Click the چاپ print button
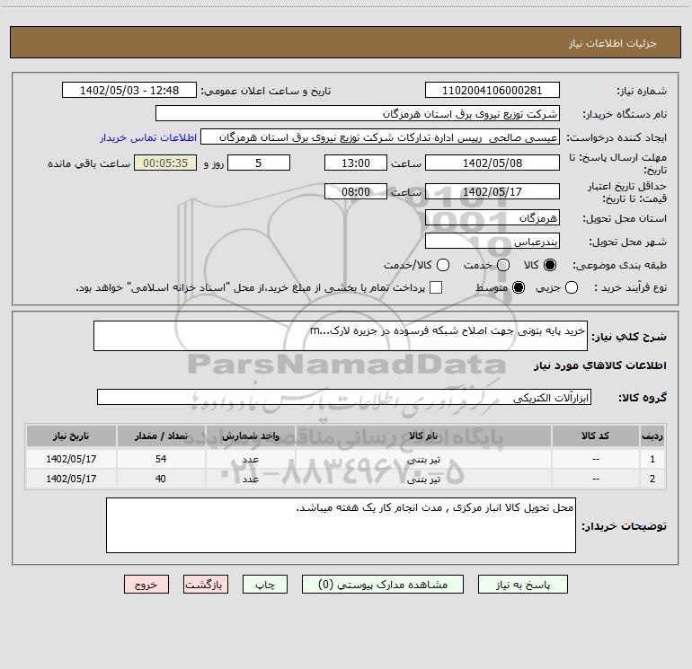The image size is (692, 669). coord(265,585)
